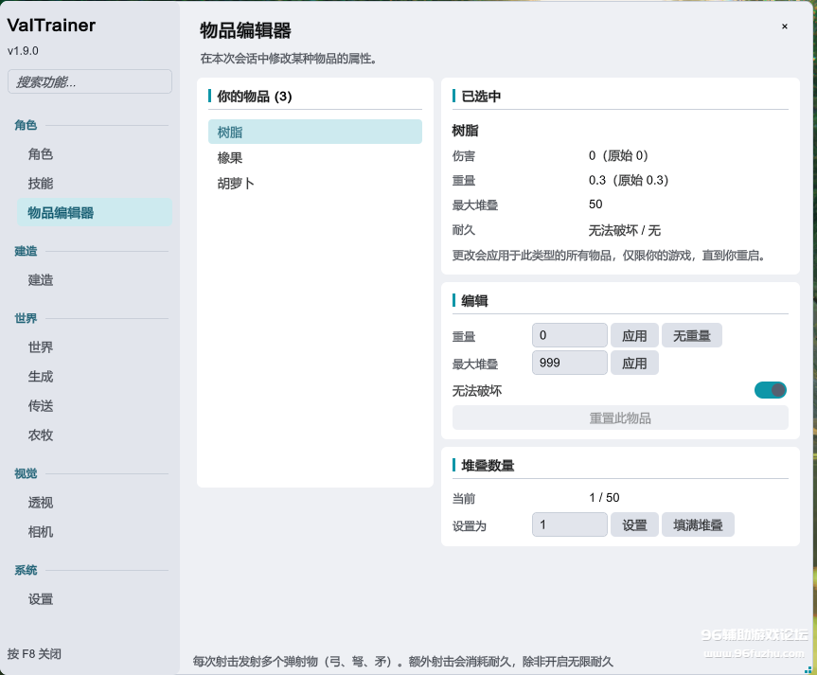Click the 设置 button beside 填满堆叠
The height and width of the screenshot is (675, 817).
(x=634, y=524)
